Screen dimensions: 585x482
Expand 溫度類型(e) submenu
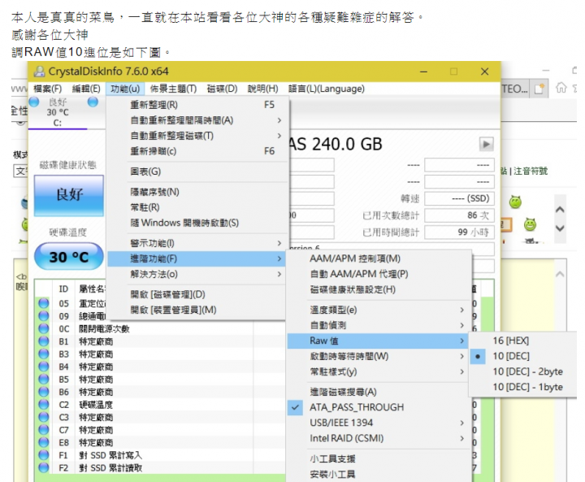pyautogui.click(x=379, y=310)
